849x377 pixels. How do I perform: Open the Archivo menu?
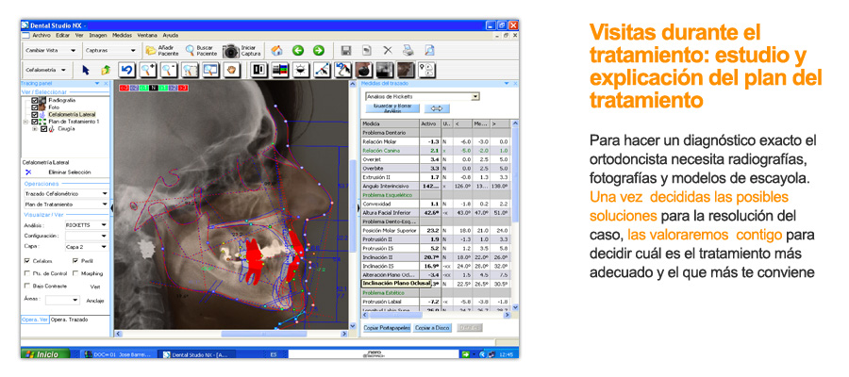point(42,35)
